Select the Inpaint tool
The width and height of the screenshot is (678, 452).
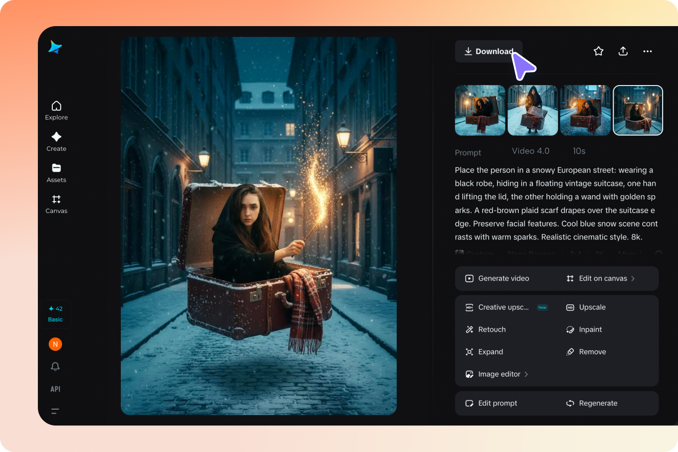coord(590,329)
